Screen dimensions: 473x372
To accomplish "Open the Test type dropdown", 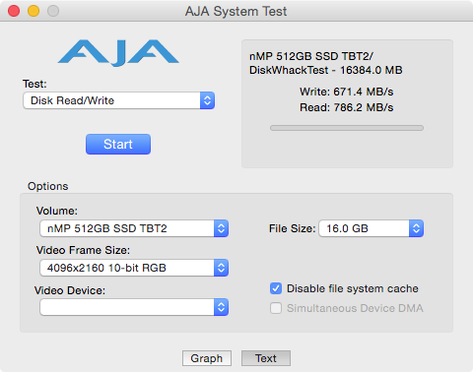I will [x=119, y=100].
